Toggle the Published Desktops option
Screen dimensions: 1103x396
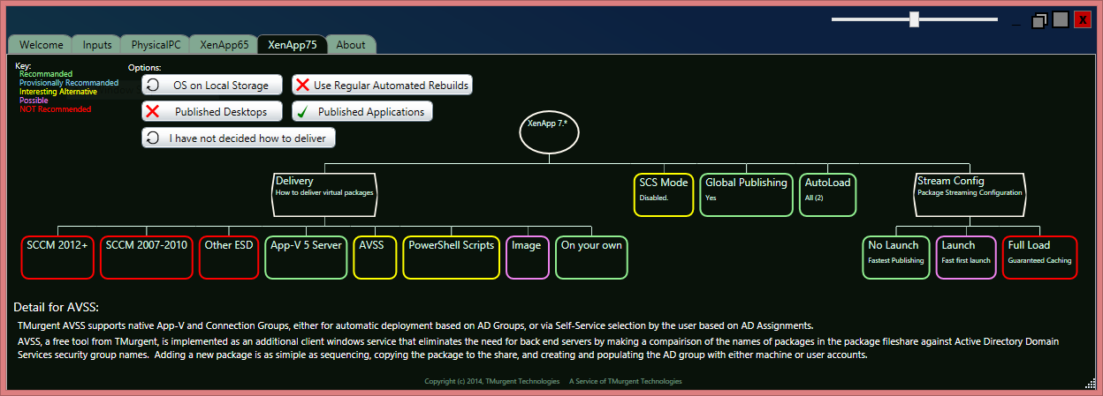(212, 111)
